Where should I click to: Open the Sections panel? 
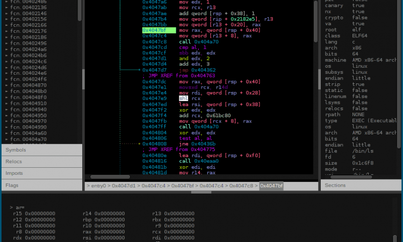point(361,185)
